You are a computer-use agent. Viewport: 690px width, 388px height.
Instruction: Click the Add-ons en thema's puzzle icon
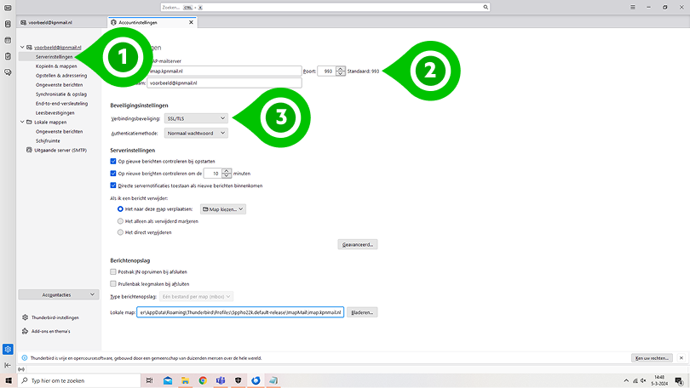pyautogui.click(x=25, y=331)
